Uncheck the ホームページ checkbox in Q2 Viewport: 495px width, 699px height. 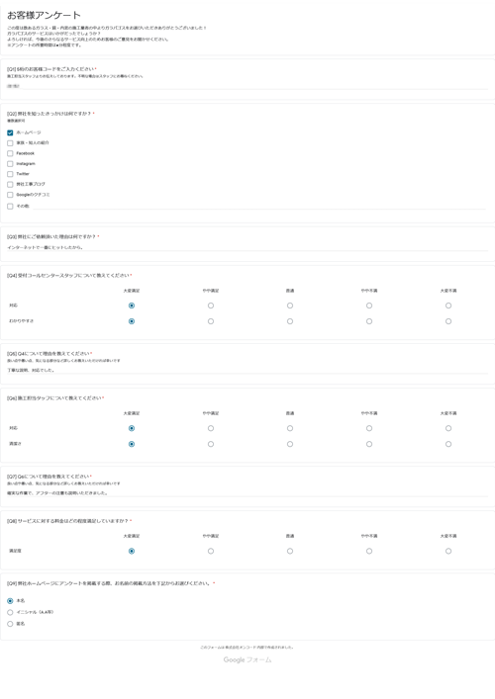(x=10, y=132)
